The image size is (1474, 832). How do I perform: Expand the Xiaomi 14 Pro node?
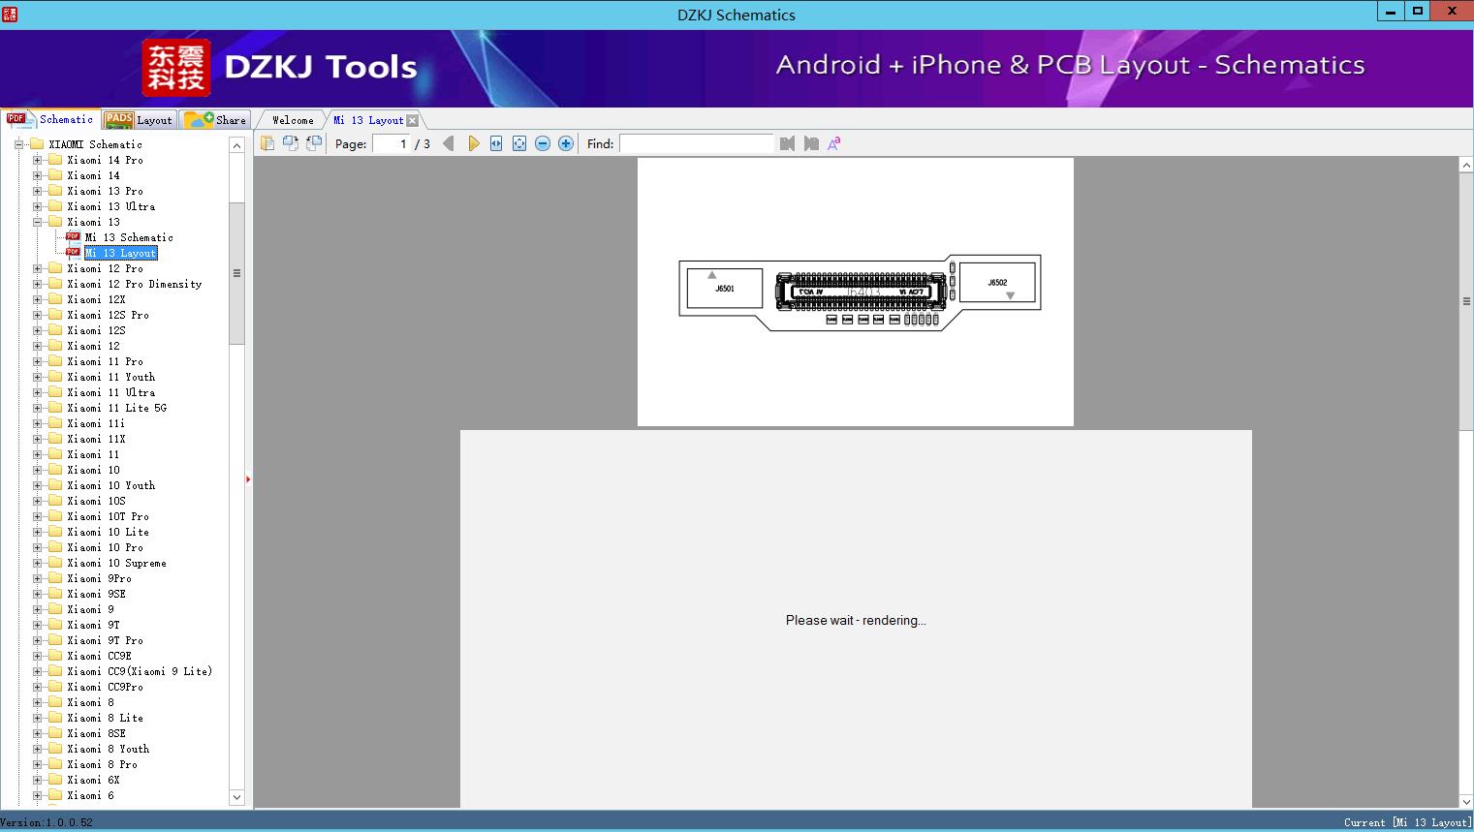pos(37,160)
